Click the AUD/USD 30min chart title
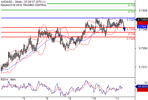Screen dimensions: 148x100 coord(23,2)
